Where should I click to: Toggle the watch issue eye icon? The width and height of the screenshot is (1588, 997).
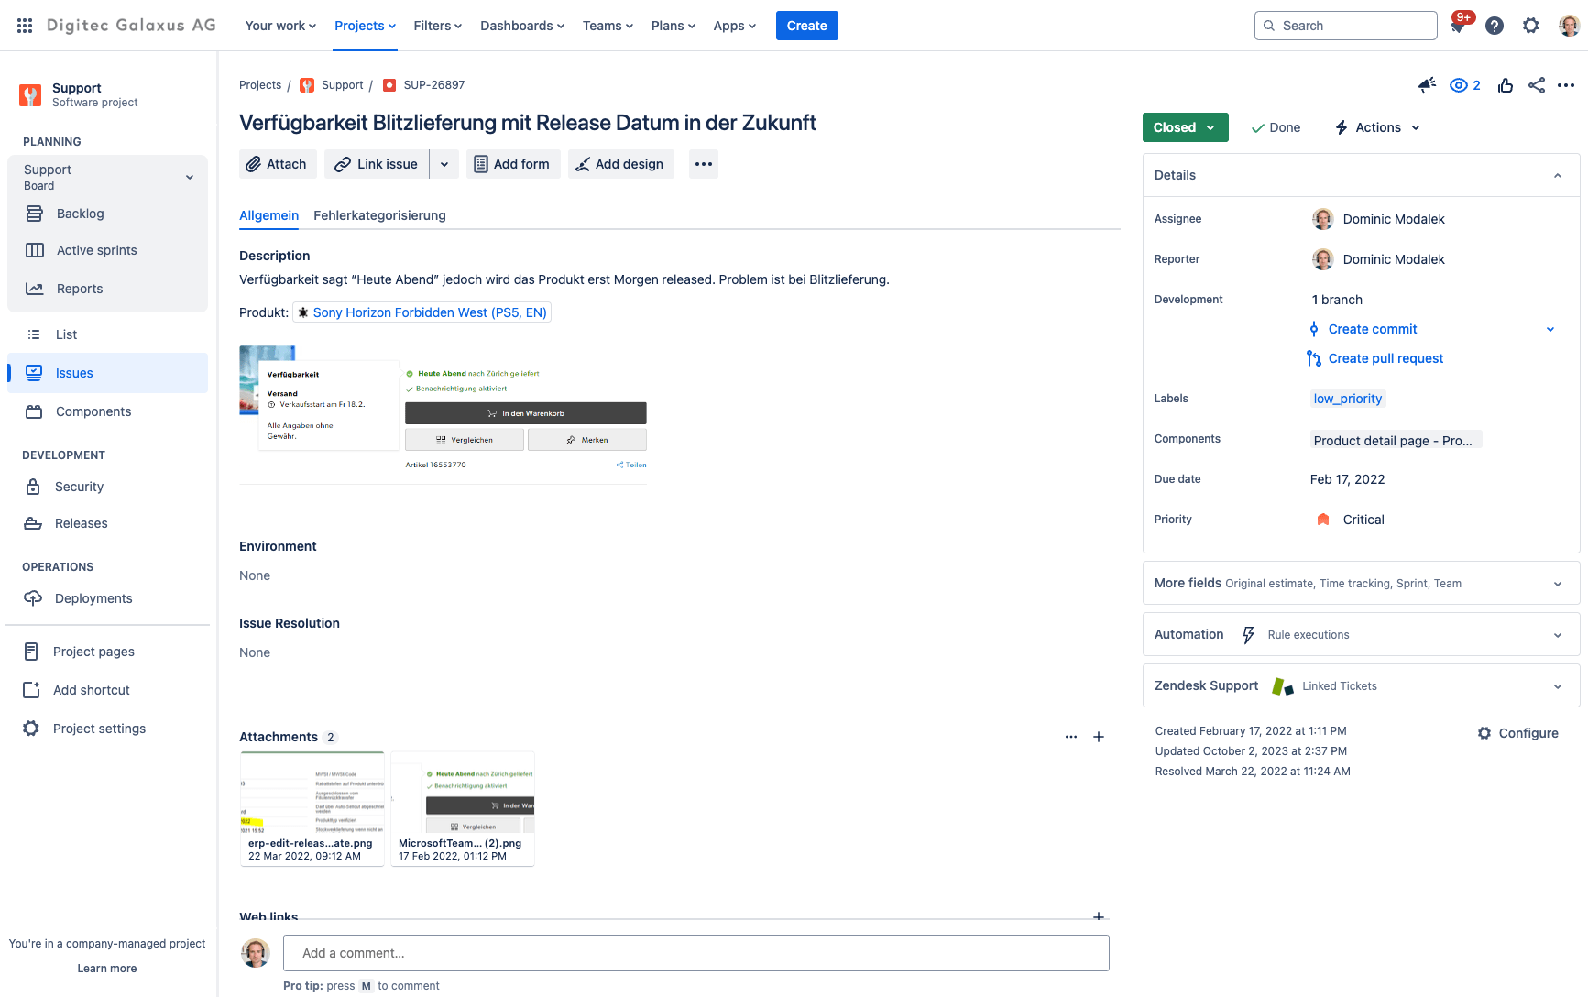[1465, 85]
